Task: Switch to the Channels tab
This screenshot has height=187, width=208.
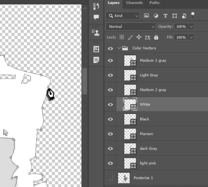Action: [134, 3]
